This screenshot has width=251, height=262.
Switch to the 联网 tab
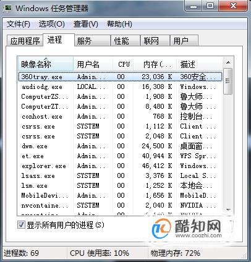click(x=155, y=41)
